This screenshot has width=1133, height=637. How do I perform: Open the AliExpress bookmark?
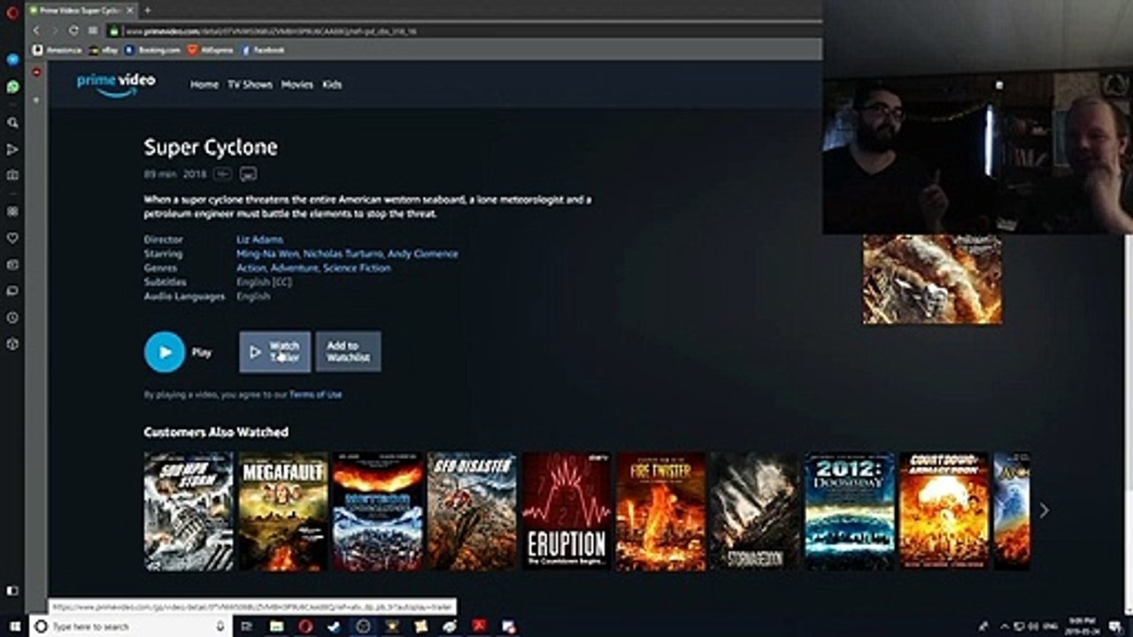coord(211,50)
